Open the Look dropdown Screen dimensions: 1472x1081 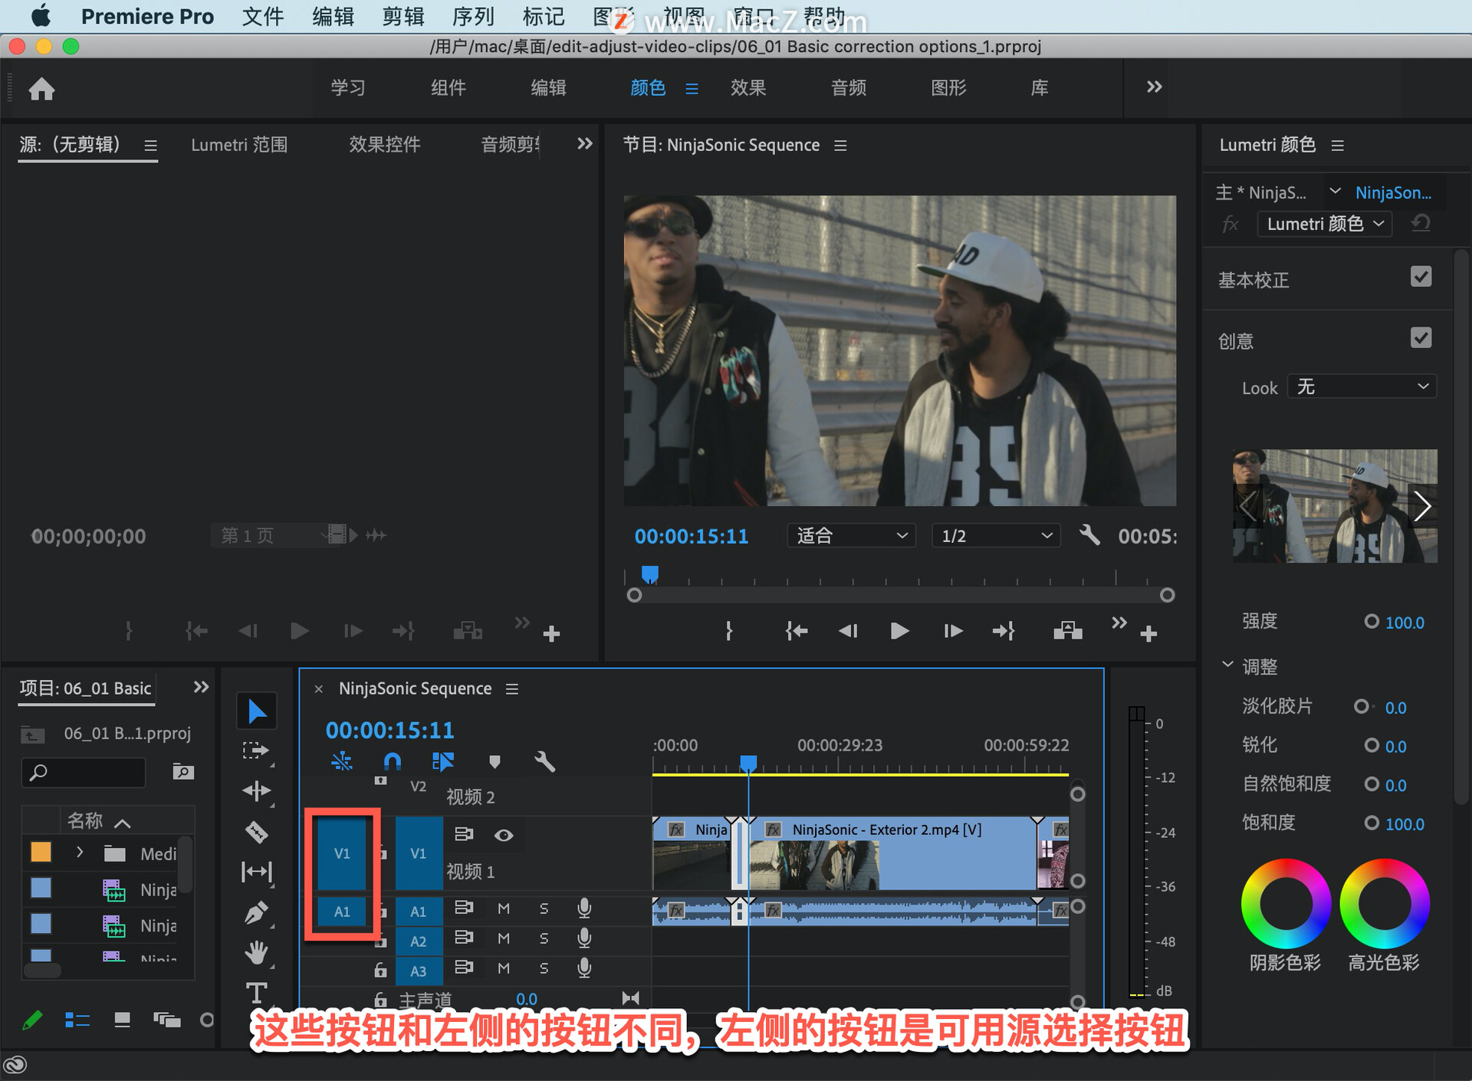(1361, 387)
